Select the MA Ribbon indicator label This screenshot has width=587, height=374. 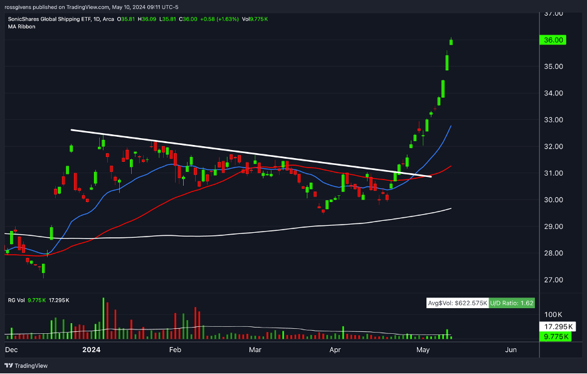point(22,26)
